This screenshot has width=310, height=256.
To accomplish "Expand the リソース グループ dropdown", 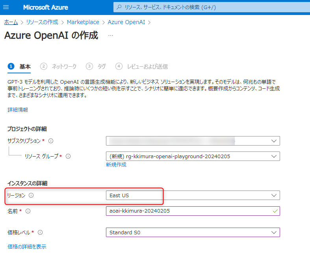I will 193,157.
